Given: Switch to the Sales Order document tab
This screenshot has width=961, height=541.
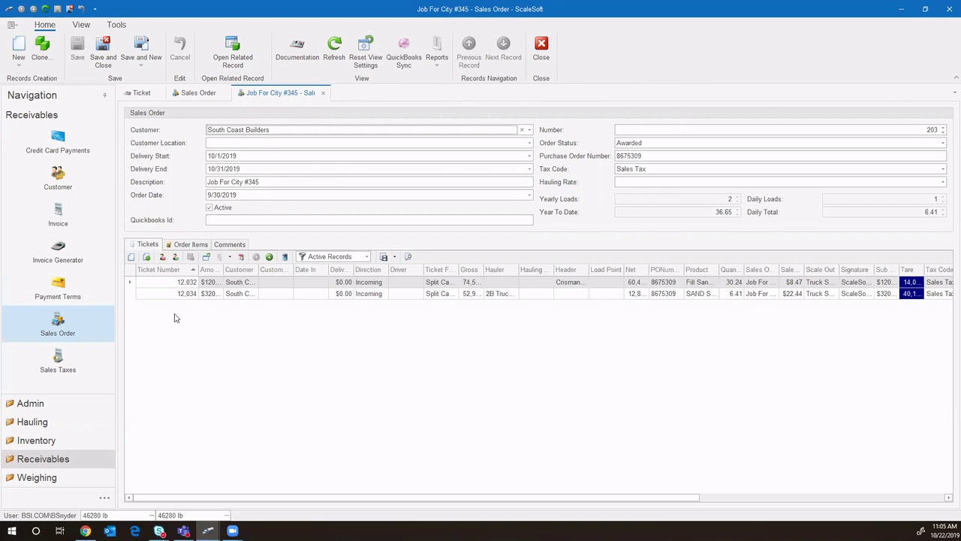Looking at the screenshot, I should pos(198,93).
